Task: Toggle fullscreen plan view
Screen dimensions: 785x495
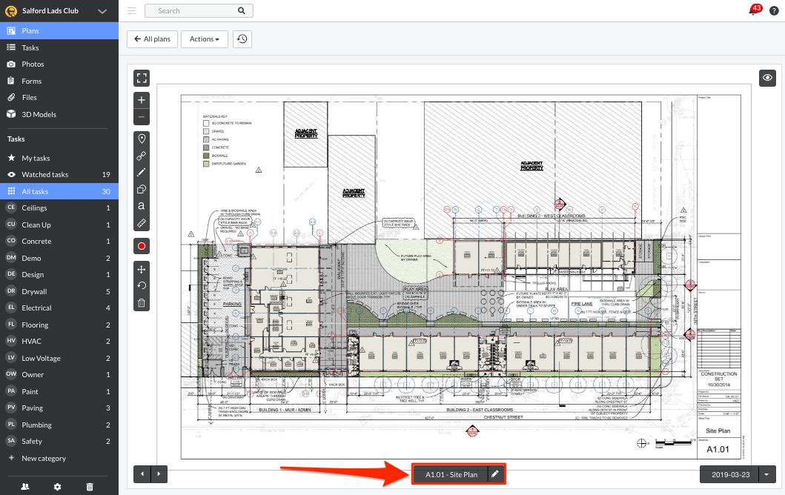Action: click(x=141, y=78)
